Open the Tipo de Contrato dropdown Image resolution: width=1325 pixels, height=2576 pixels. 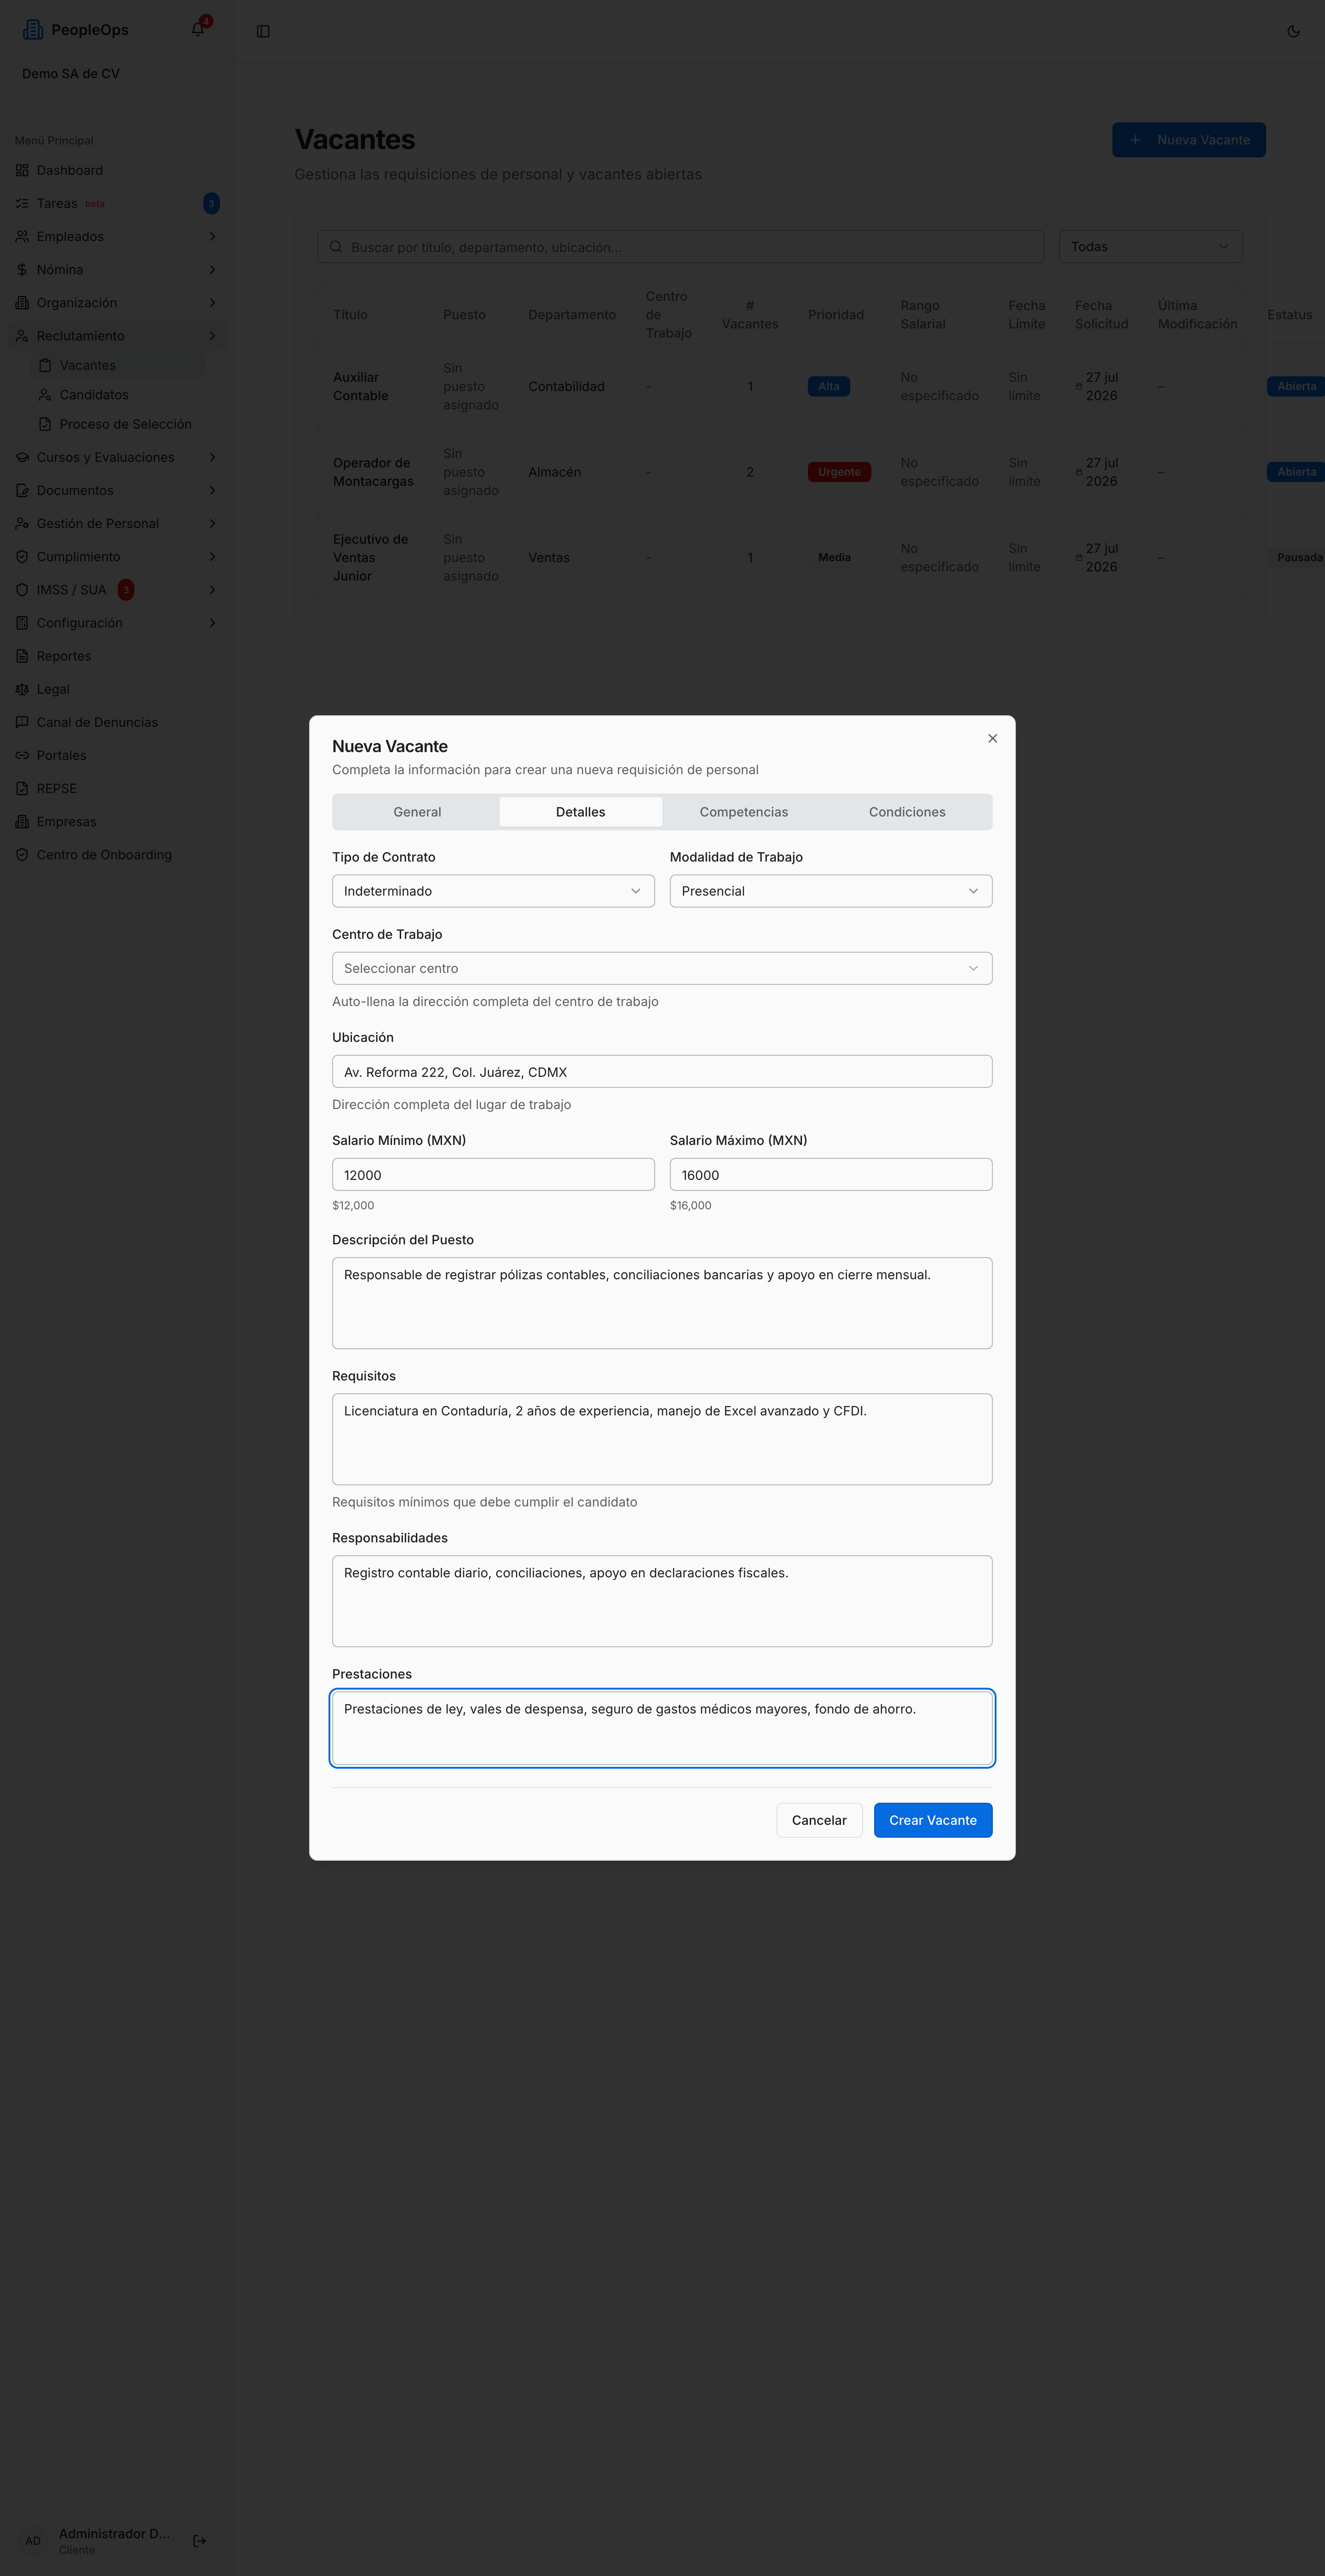coord(493,891)
